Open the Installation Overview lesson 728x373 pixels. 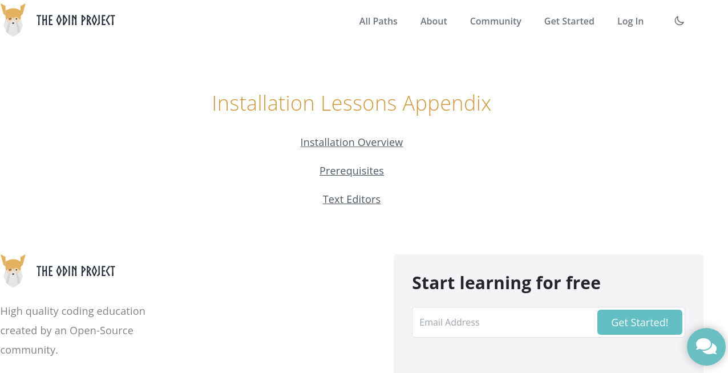click(x=351, y=142)
